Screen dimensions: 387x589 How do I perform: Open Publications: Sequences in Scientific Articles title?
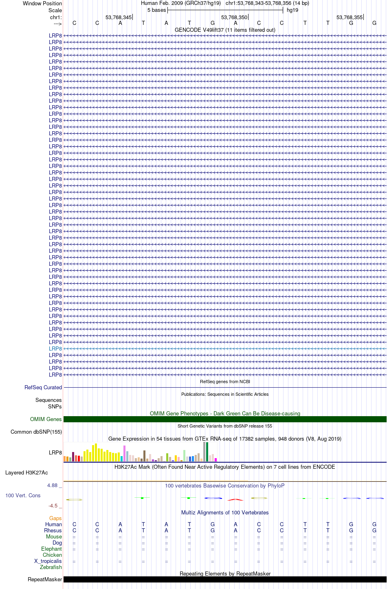point(225,395)
